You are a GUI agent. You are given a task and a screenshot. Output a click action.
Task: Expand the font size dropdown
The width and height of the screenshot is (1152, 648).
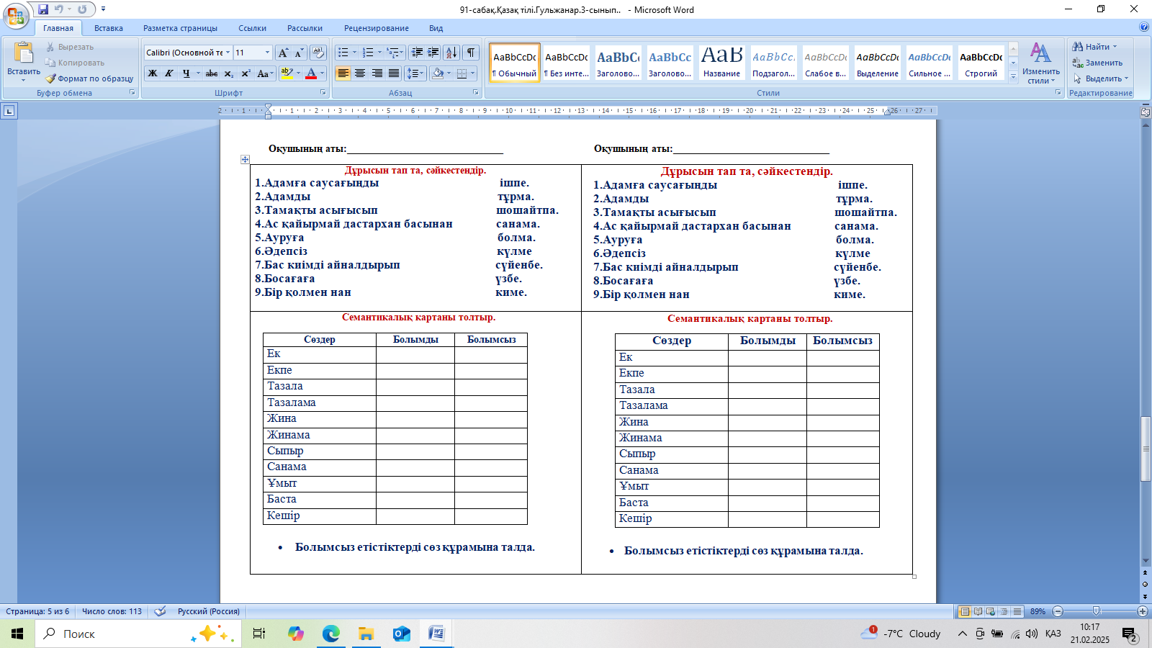click(x=267, y=53)
